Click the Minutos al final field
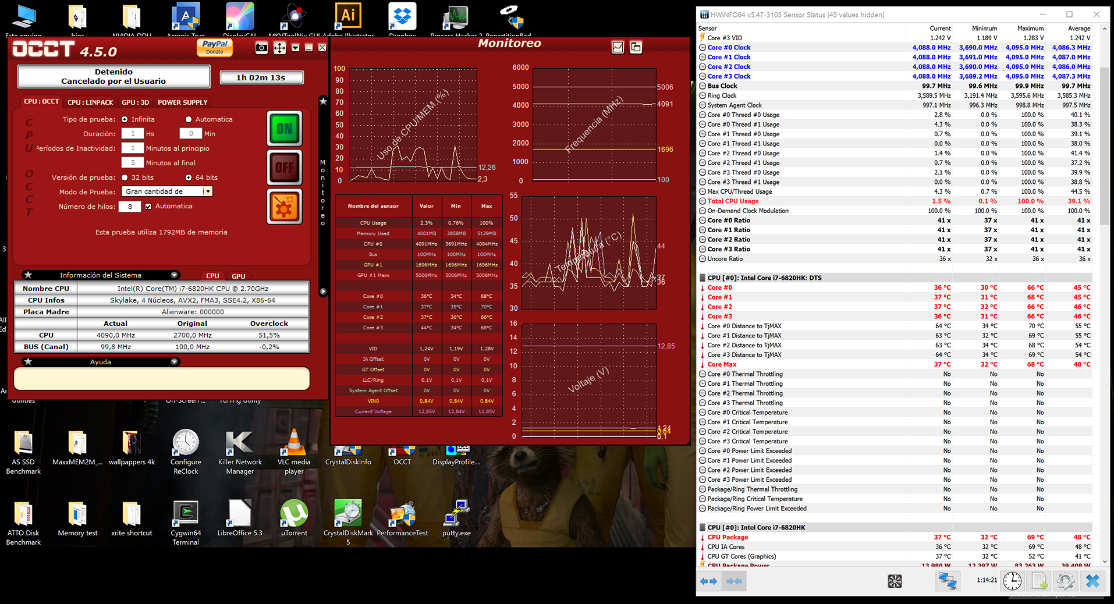Viewport: 1114px width, 604px height. coord(133,163)
